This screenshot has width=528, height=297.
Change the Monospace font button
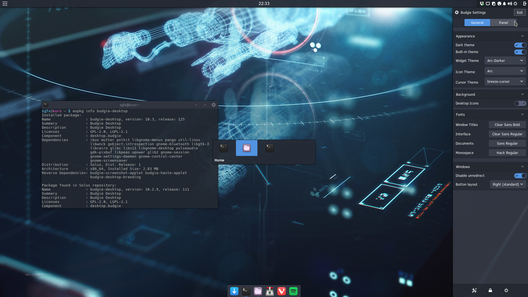(507, 153)
